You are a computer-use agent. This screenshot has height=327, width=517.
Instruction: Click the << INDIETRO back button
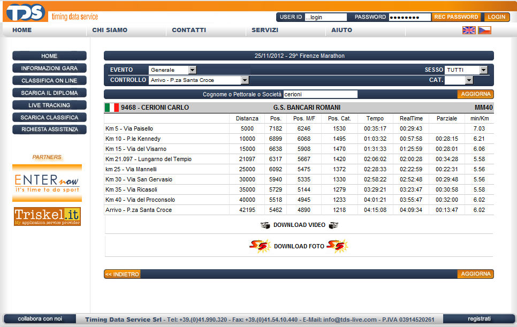click(122, 274)
